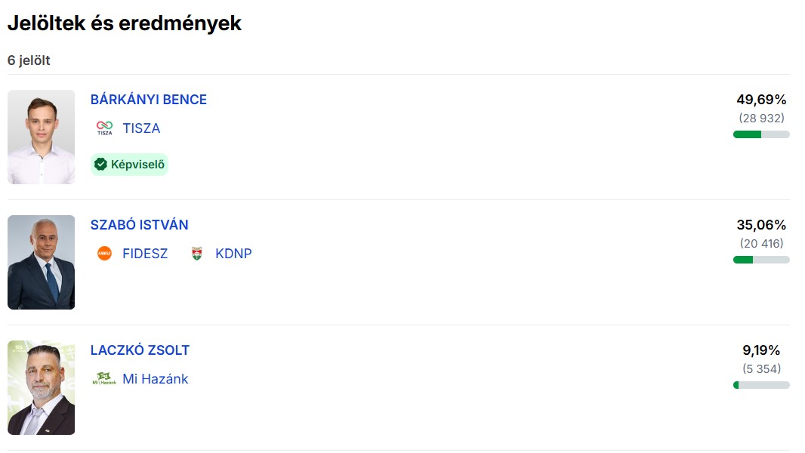Image resolution: width=805 pixels, height=453 pixels.
Task: Click the KDNP crest icon
Action: [197, 254]
